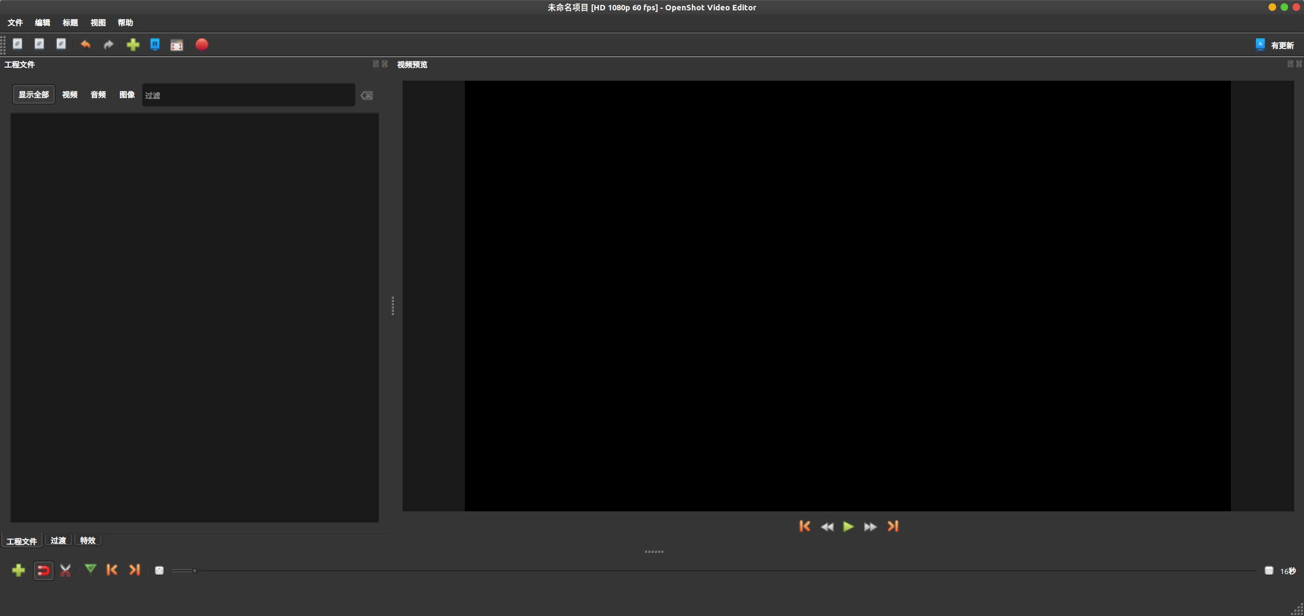Open the 视图 menu
The width and height of the screenshot is (1304, 616).
click(x=98, y=23)
